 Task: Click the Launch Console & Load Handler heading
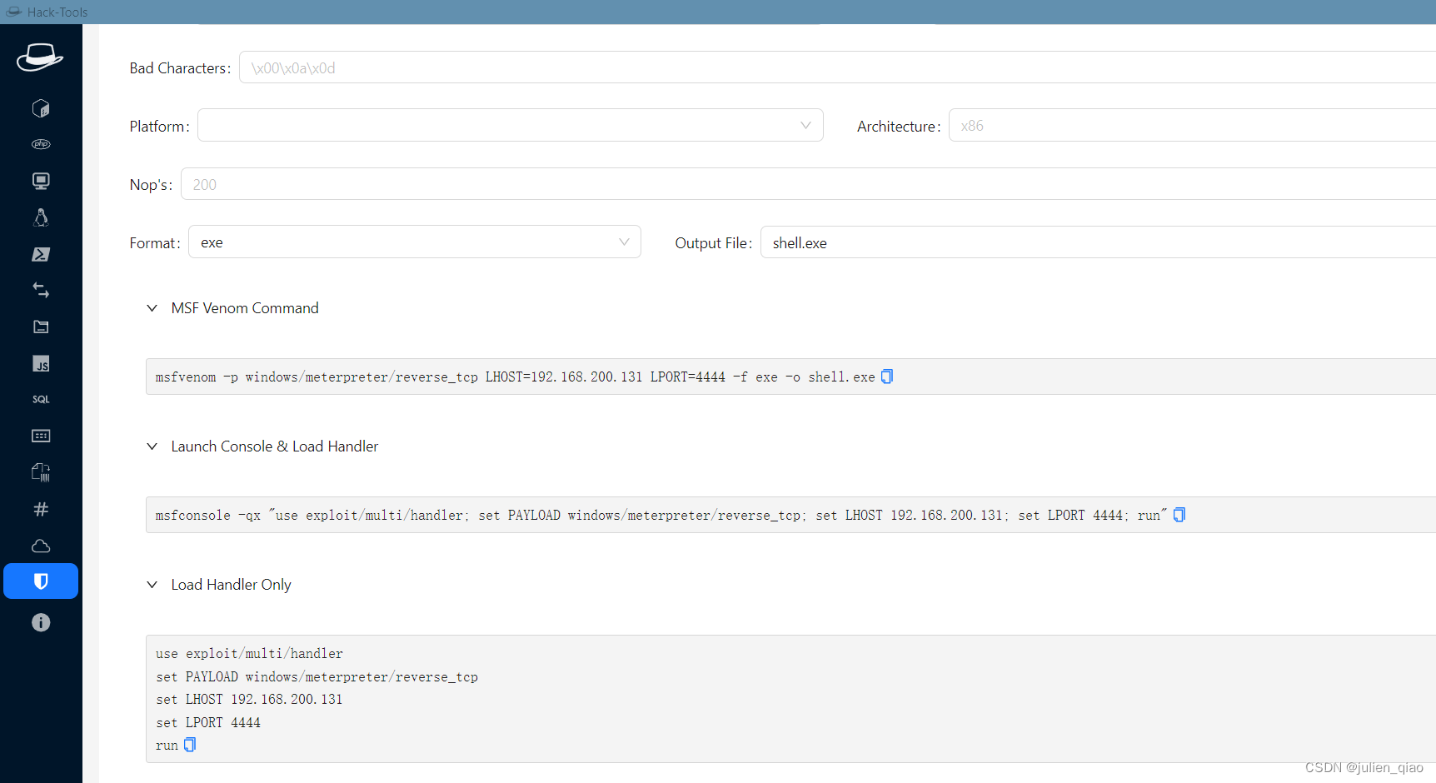(x=275, y=446)
